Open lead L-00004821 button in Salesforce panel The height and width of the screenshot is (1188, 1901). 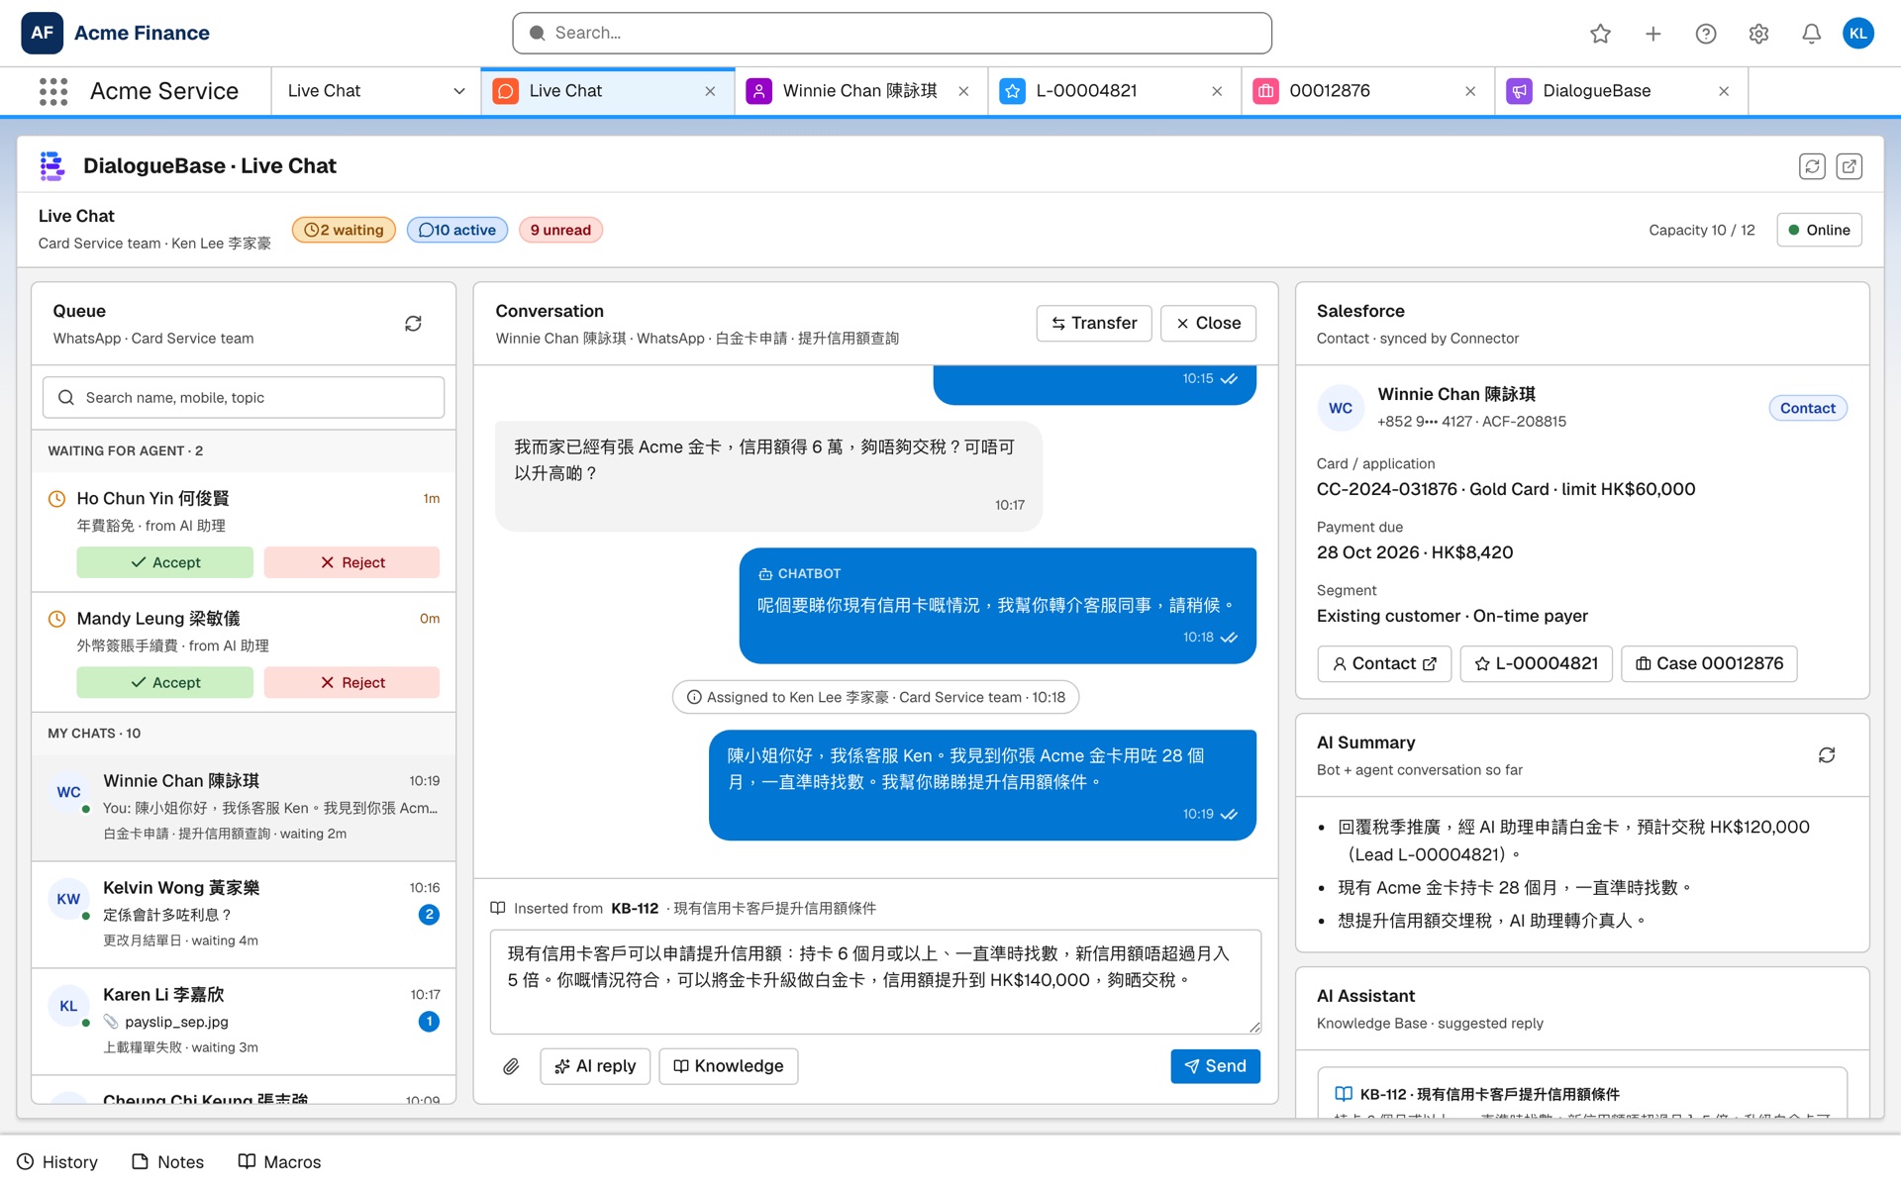coord(1537,664)
